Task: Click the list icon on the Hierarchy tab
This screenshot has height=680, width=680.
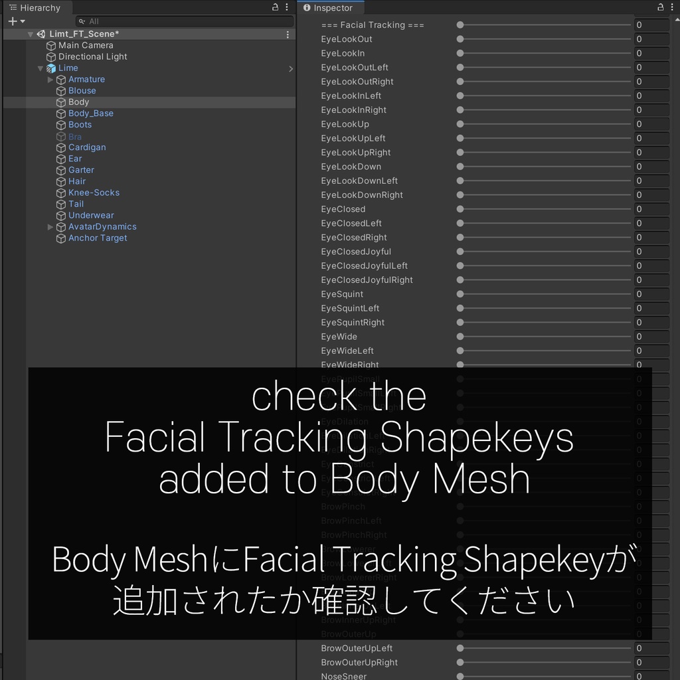Action: point(14,7)
